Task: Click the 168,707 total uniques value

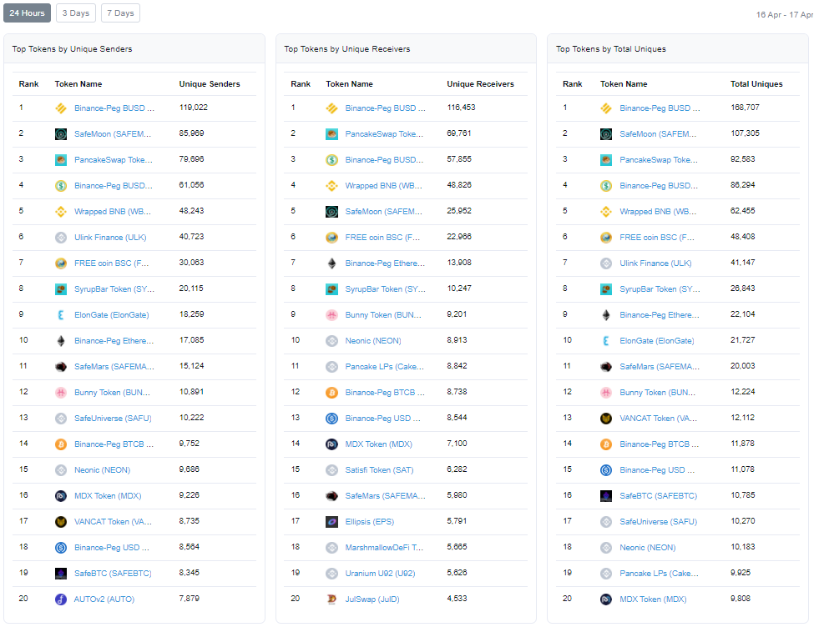Action: pyautogui.click(x=745, y=108)
